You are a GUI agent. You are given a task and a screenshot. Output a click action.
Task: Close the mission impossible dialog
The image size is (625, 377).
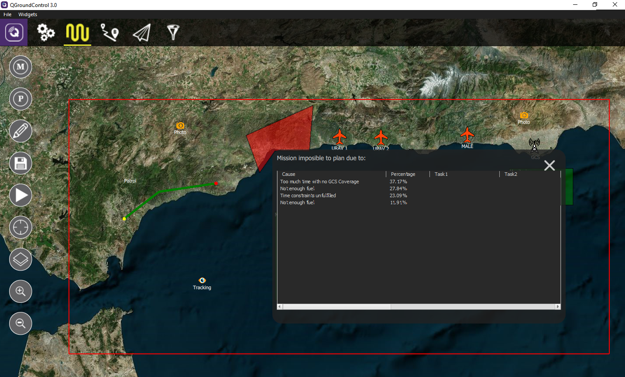click(x=549, y=165)
